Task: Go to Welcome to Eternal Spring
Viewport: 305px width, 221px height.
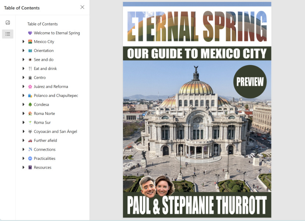Action: [x=57, y=33]
